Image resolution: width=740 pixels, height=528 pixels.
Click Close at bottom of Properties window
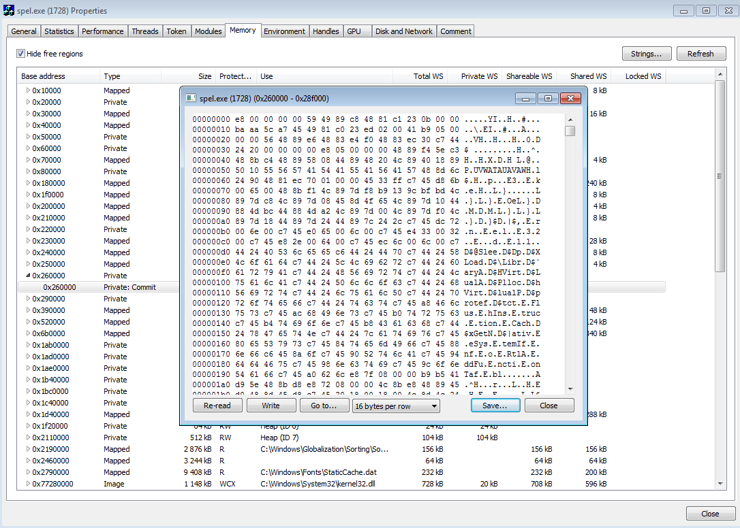(x=710, y=514)
